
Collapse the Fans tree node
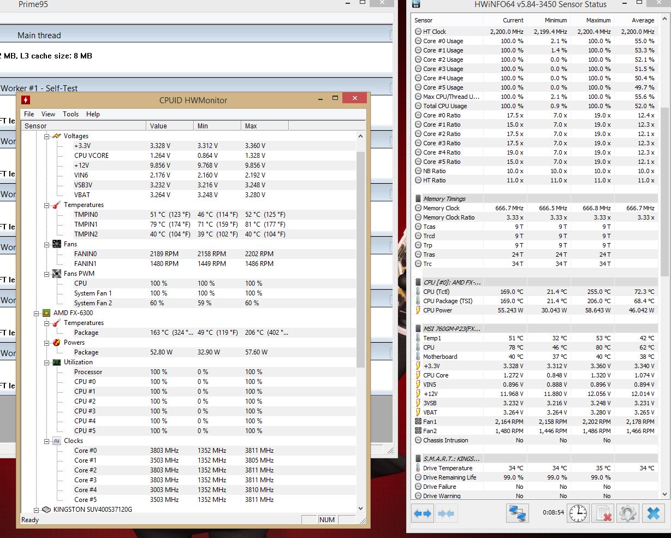(x=46, y=244)
